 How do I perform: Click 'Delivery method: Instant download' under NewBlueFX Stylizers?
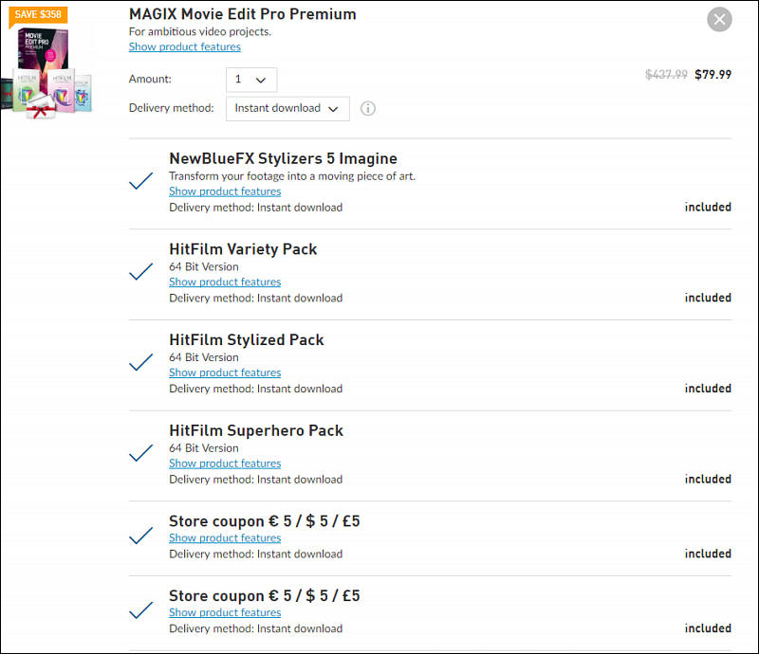pyautogui.click(x=255, y=208)
